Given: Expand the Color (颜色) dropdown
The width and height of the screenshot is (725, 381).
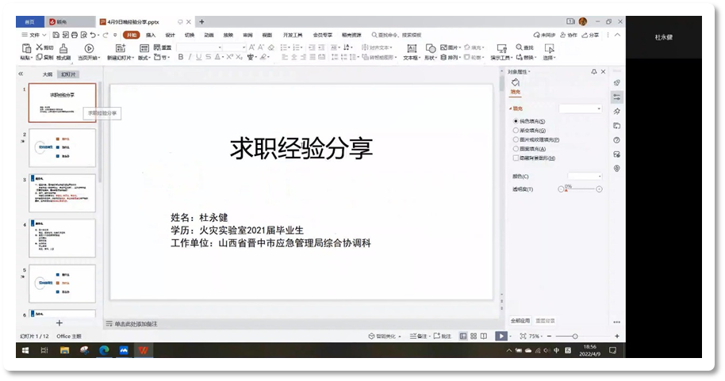Looking at the screenshot, I should [585, 176].
